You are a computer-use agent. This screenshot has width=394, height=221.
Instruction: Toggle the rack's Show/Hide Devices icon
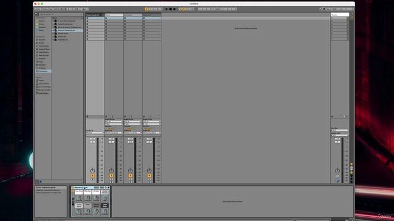pyautogui.click(x=73, y=204)
